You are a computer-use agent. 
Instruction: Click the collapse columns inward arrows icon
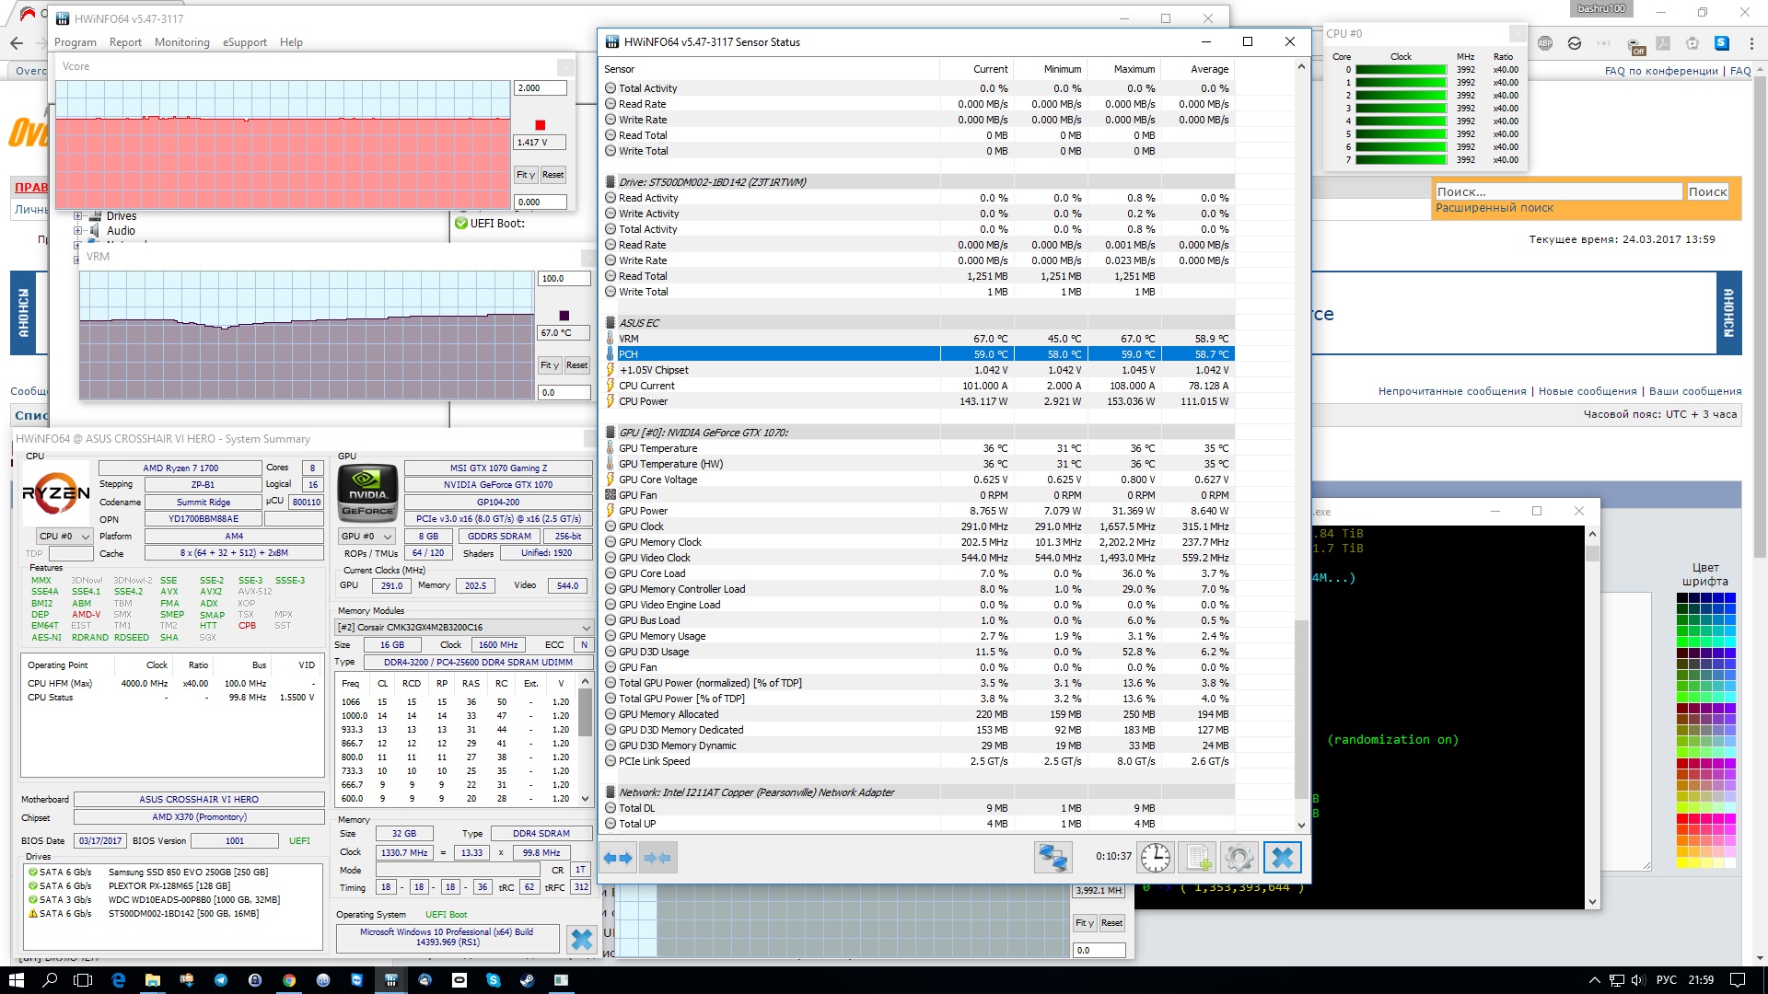click(657, 858)
